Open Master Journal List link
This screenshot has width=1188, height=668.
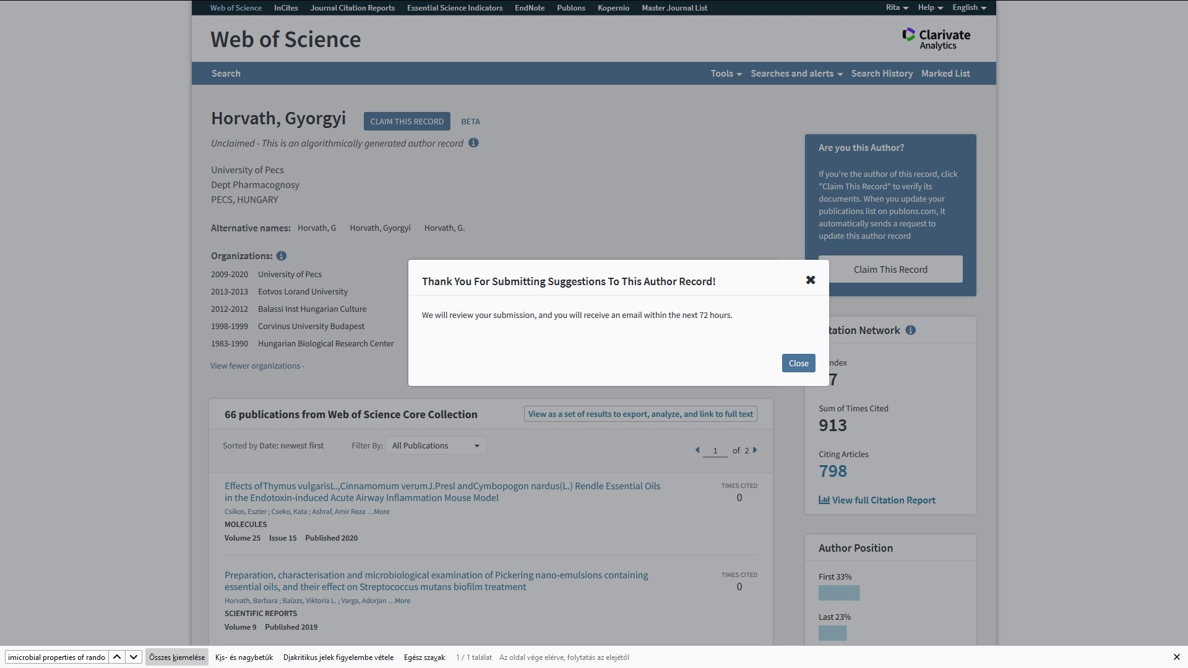[x=674, y=7]
